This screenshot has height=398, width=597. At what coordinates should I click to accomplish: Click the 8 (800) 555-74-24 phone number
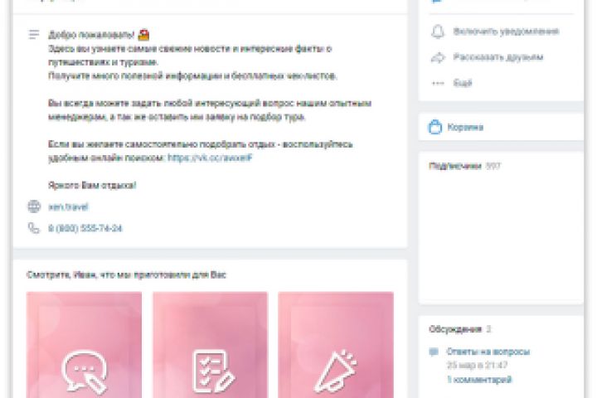(85, 229)
